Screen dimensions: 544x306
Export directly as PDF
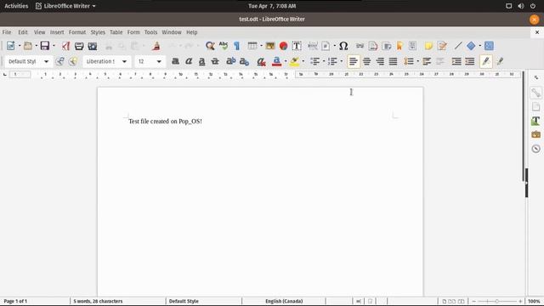[x=65, y=46]
